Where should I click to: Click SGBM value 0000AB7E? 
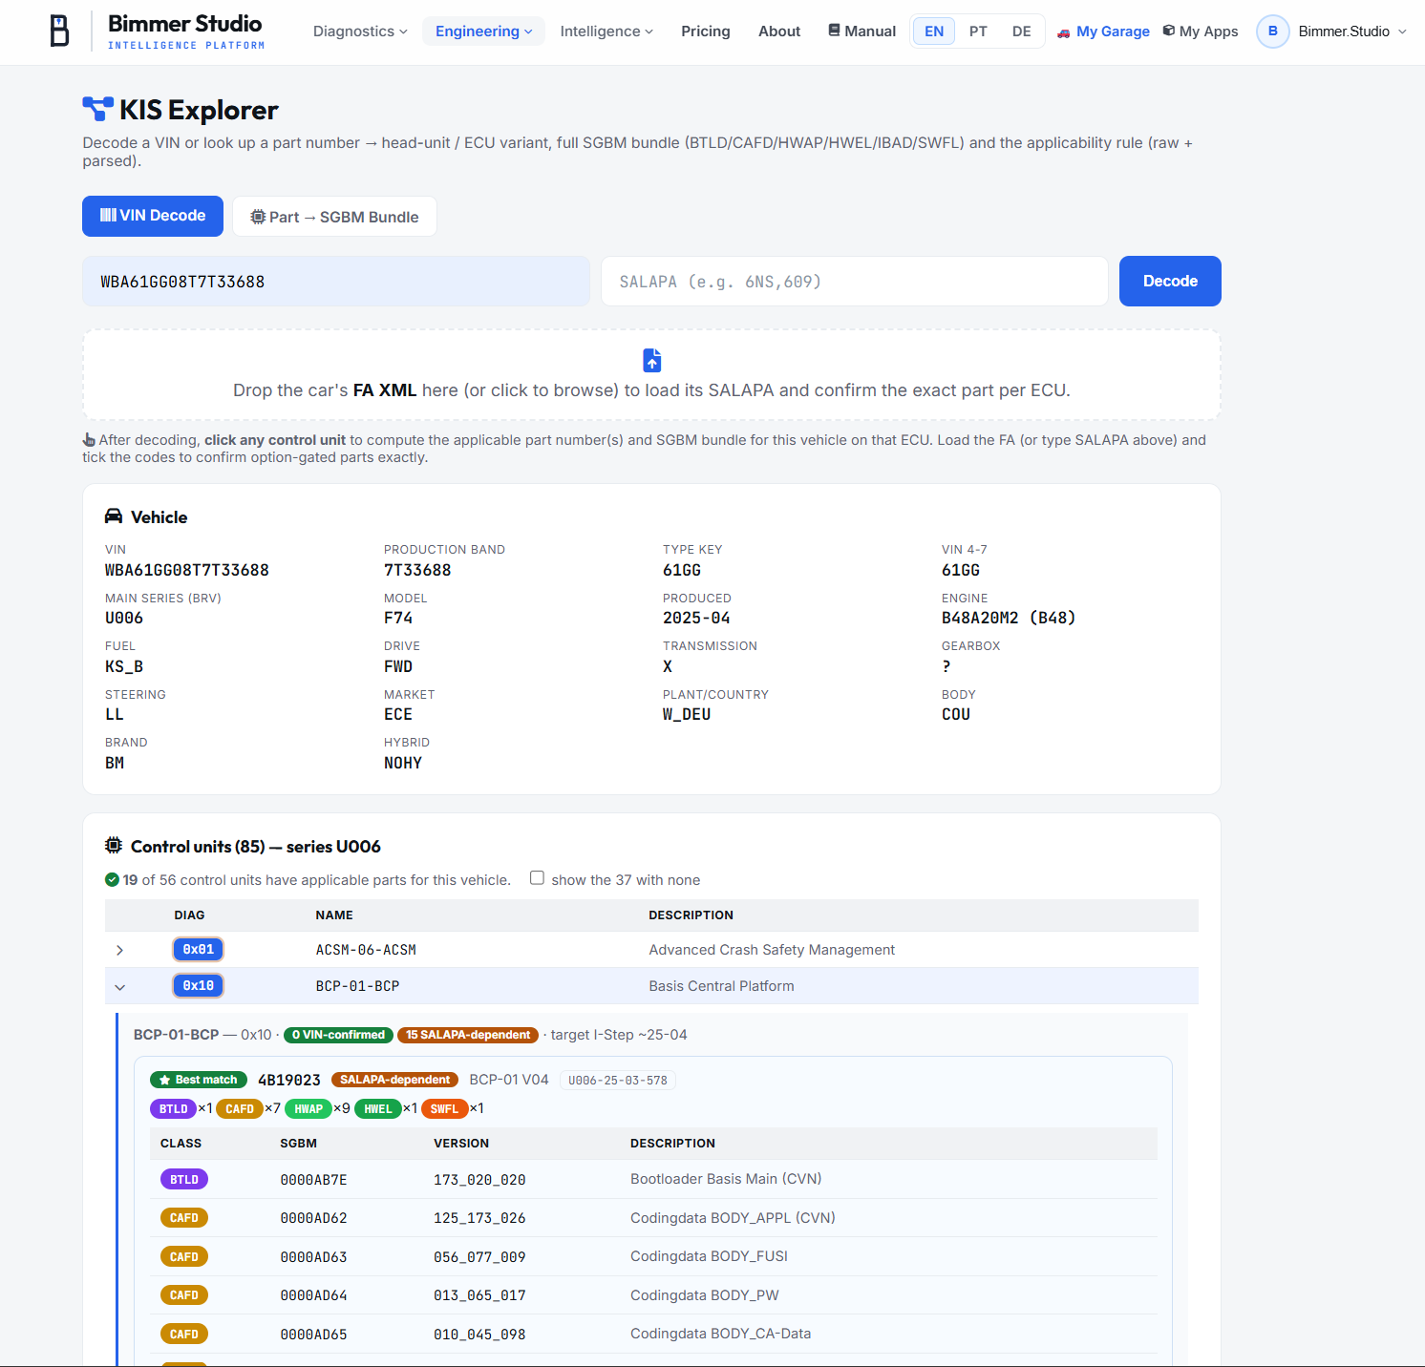pos(313,1180)
